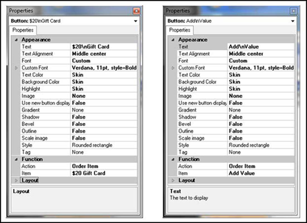Open the Button: Add\nValue dropdown
307x223 pixels.
click(293, 21)
